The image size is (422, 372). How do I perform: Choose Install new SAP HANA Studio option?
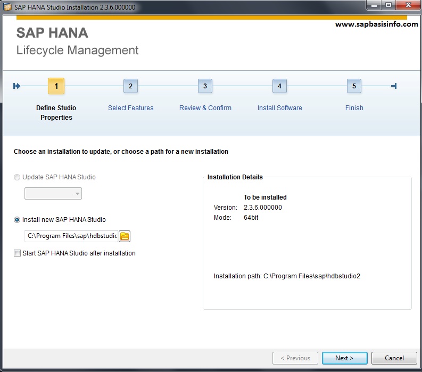[x=17, y=220]
